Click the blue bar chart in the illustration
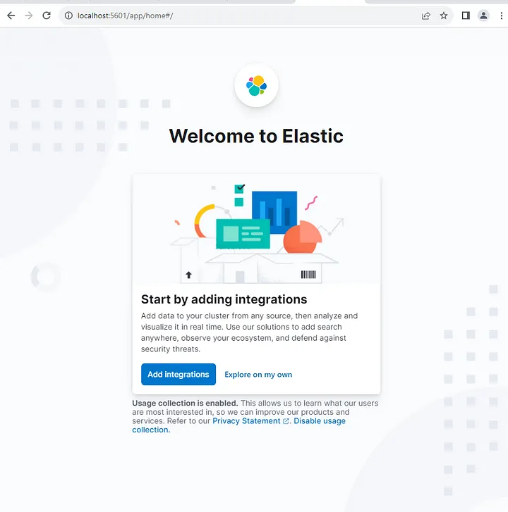This screenshot has width=508, height=512. point(275,209)
